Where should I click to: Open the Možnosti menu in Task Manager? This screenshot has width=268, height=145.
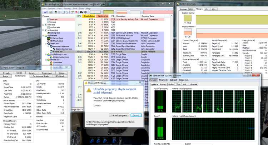163,80
